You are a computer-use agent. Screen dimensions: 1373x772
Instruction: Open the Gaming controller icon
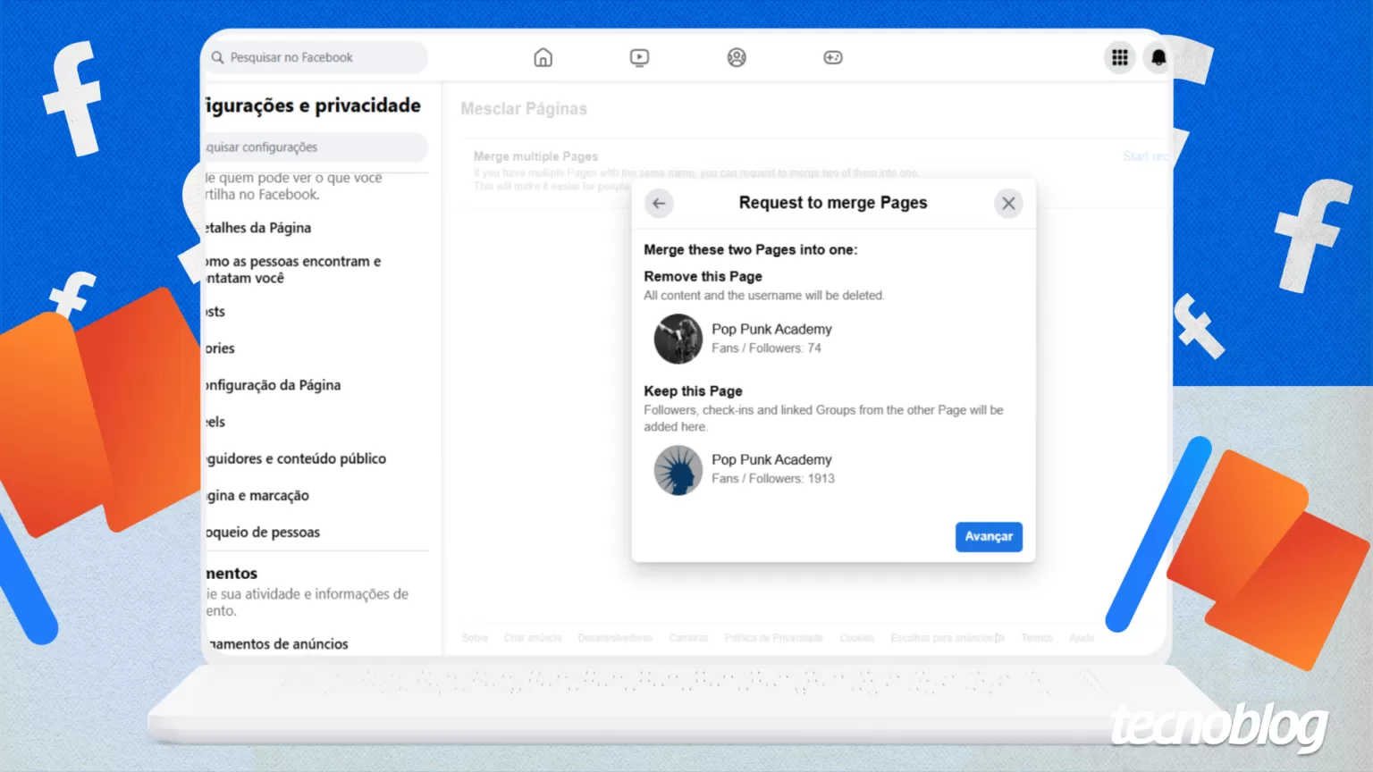tap(833, 57)
